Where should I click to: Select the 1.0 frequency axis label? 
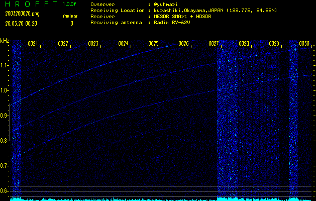coord(5,90)
